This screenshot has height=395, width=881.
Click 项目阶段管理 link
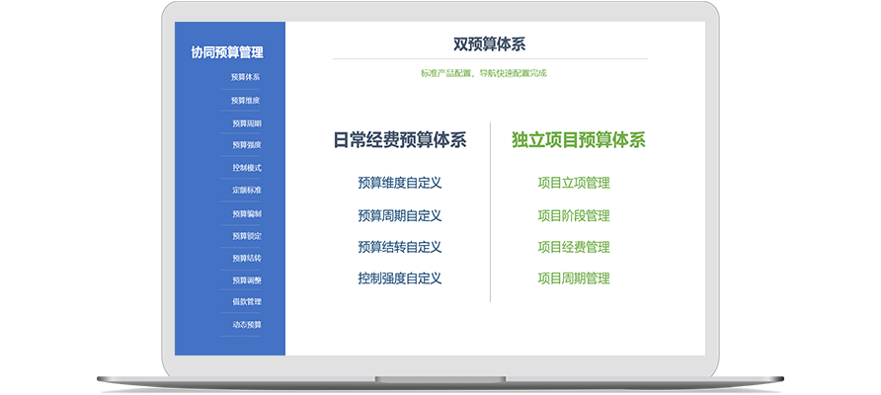573,215
